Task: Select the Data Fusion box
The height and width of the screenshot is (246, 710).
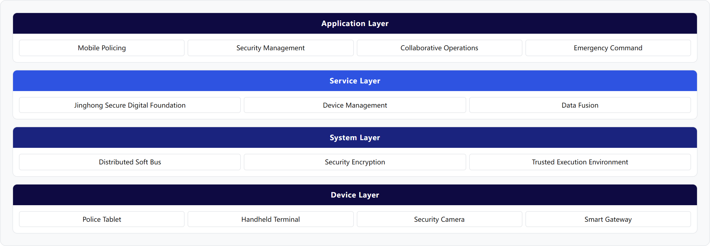Action: 580,105
